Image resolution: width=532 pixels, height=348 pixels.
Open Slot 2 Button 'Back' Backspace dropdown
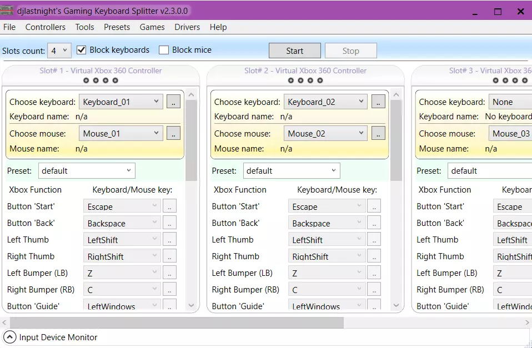click(327, 223)
